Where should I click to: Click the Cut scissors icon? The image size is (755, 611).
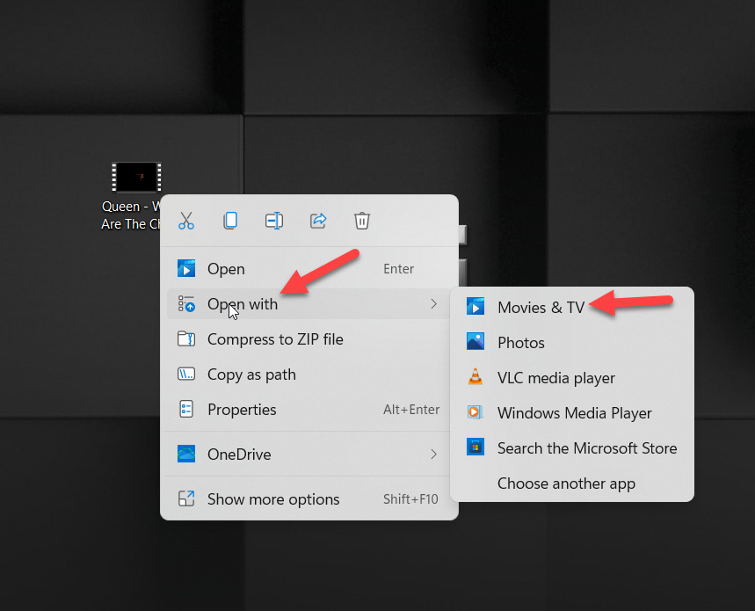click(x=186, y=221)
